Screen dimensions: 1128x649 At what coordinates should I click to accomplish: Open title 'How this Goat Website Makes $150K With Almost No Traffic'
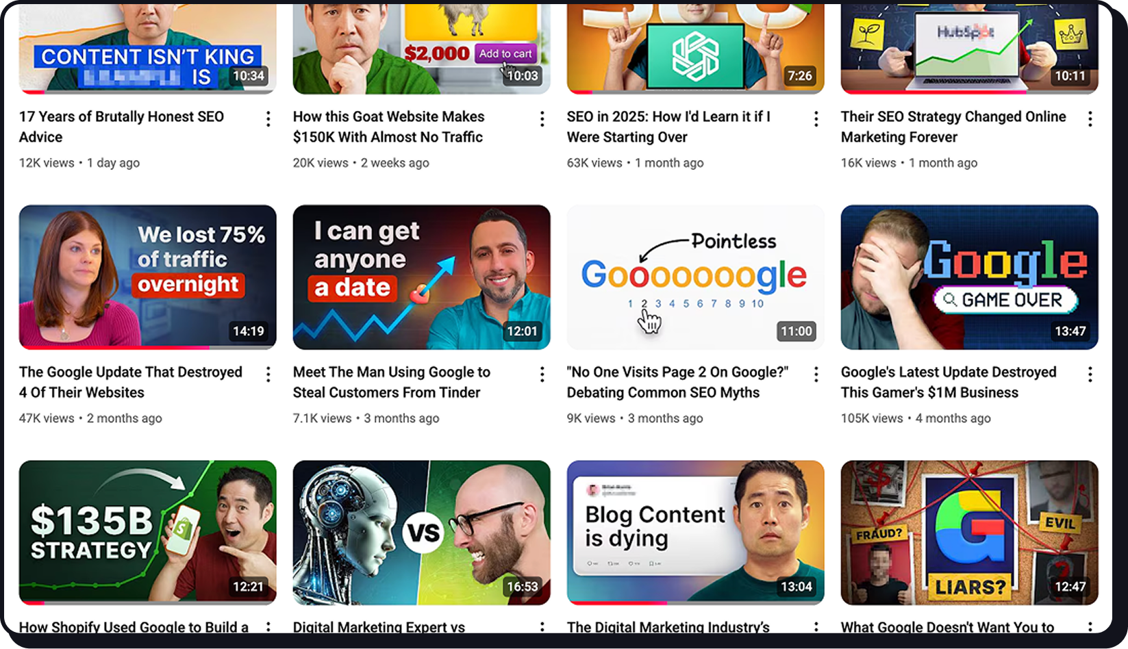pyautogui.click(x=389, y=127)
